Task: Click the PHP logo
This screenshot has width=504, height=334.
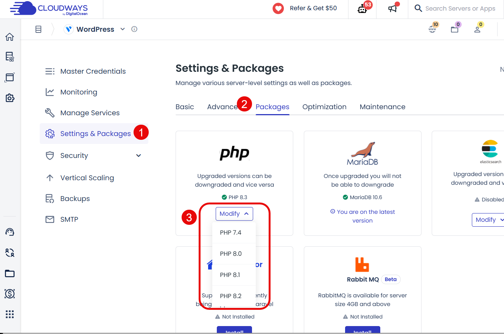Action: (235, 153)
